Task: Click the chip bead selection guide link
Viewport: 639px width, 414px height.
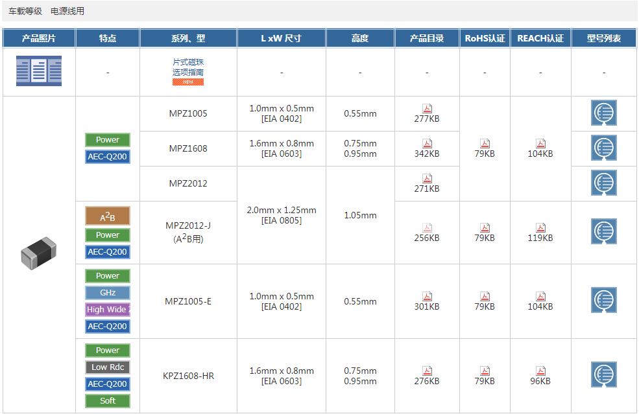Action: point(188,68)
